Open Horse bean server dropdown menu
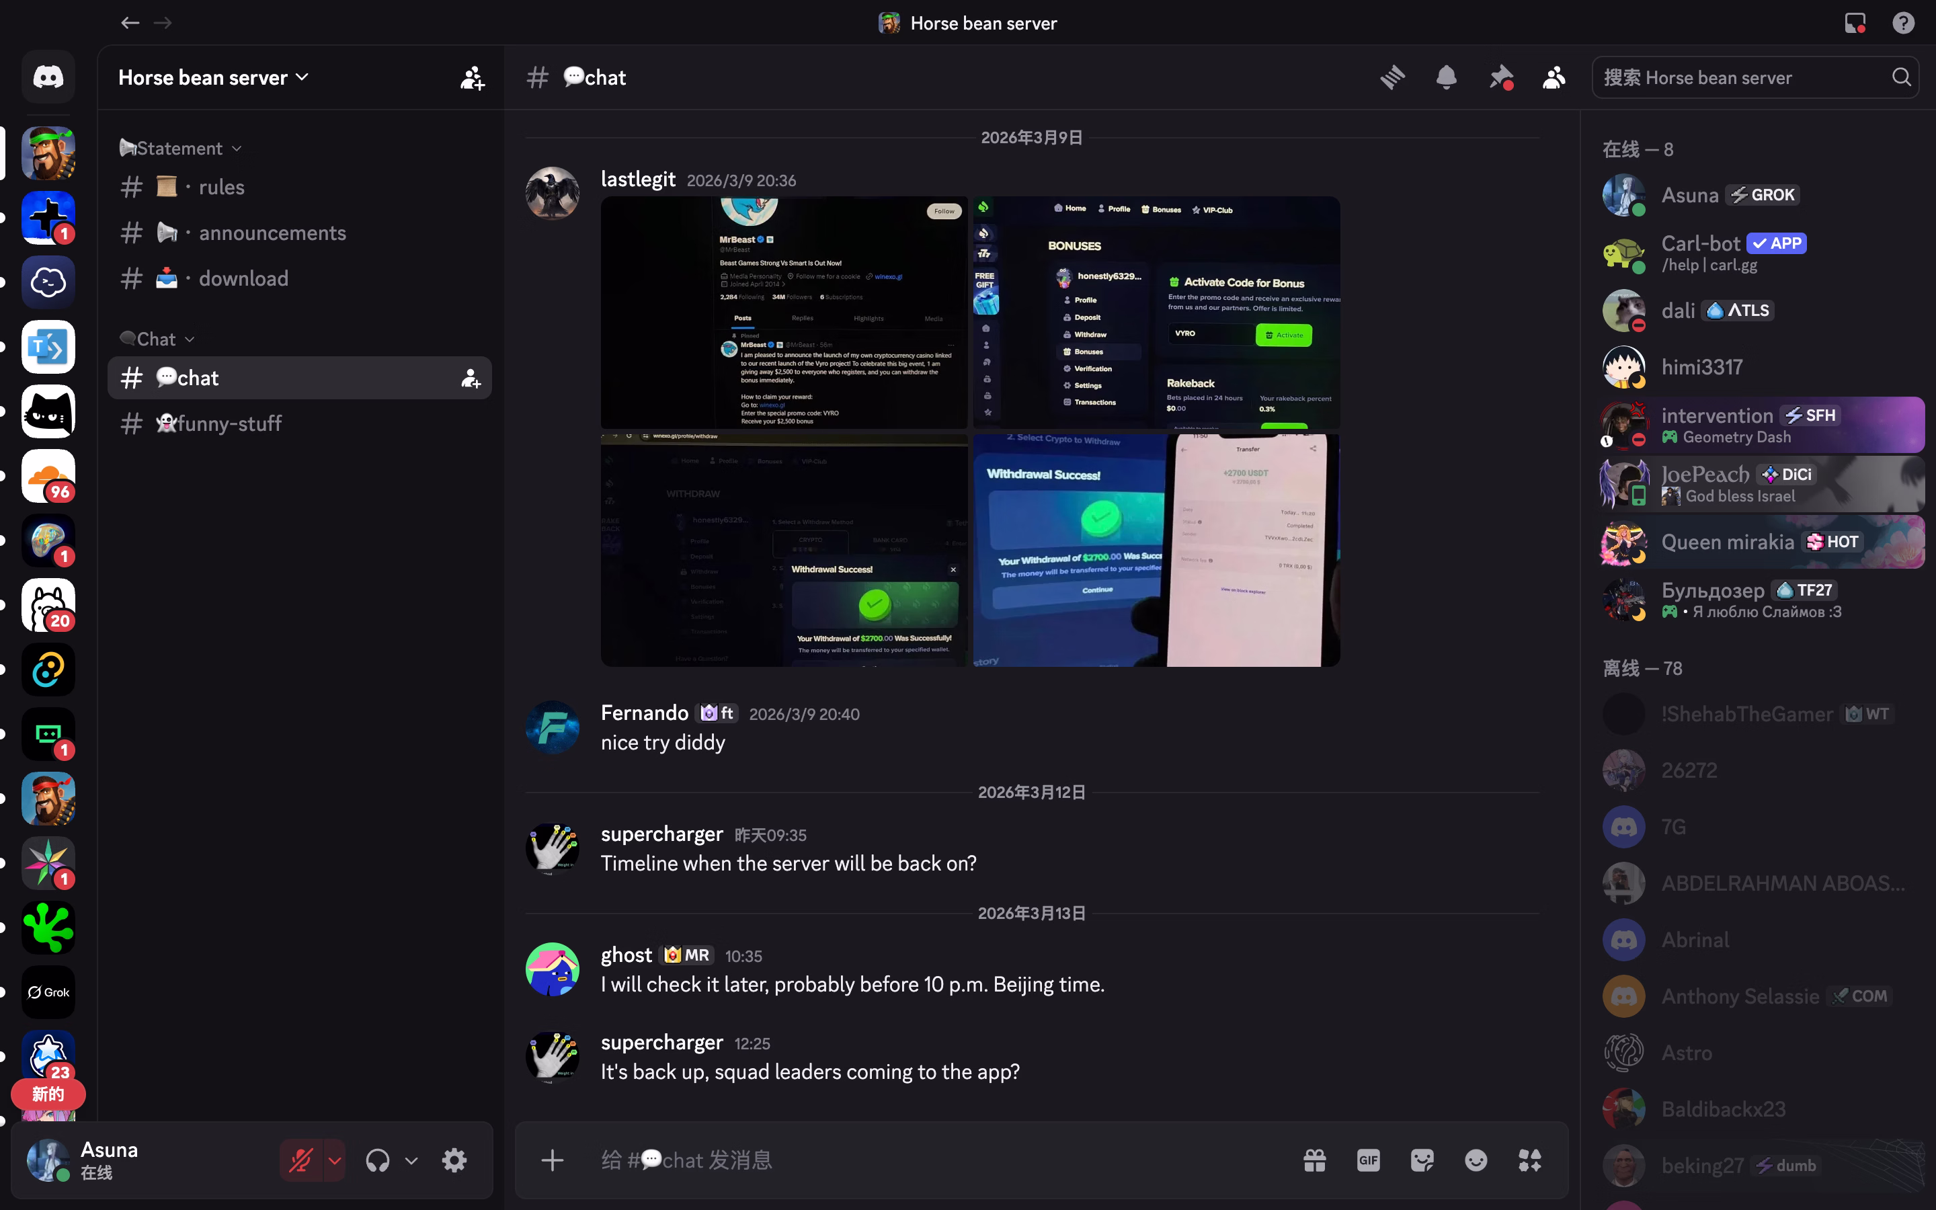 tap(214, 77)
